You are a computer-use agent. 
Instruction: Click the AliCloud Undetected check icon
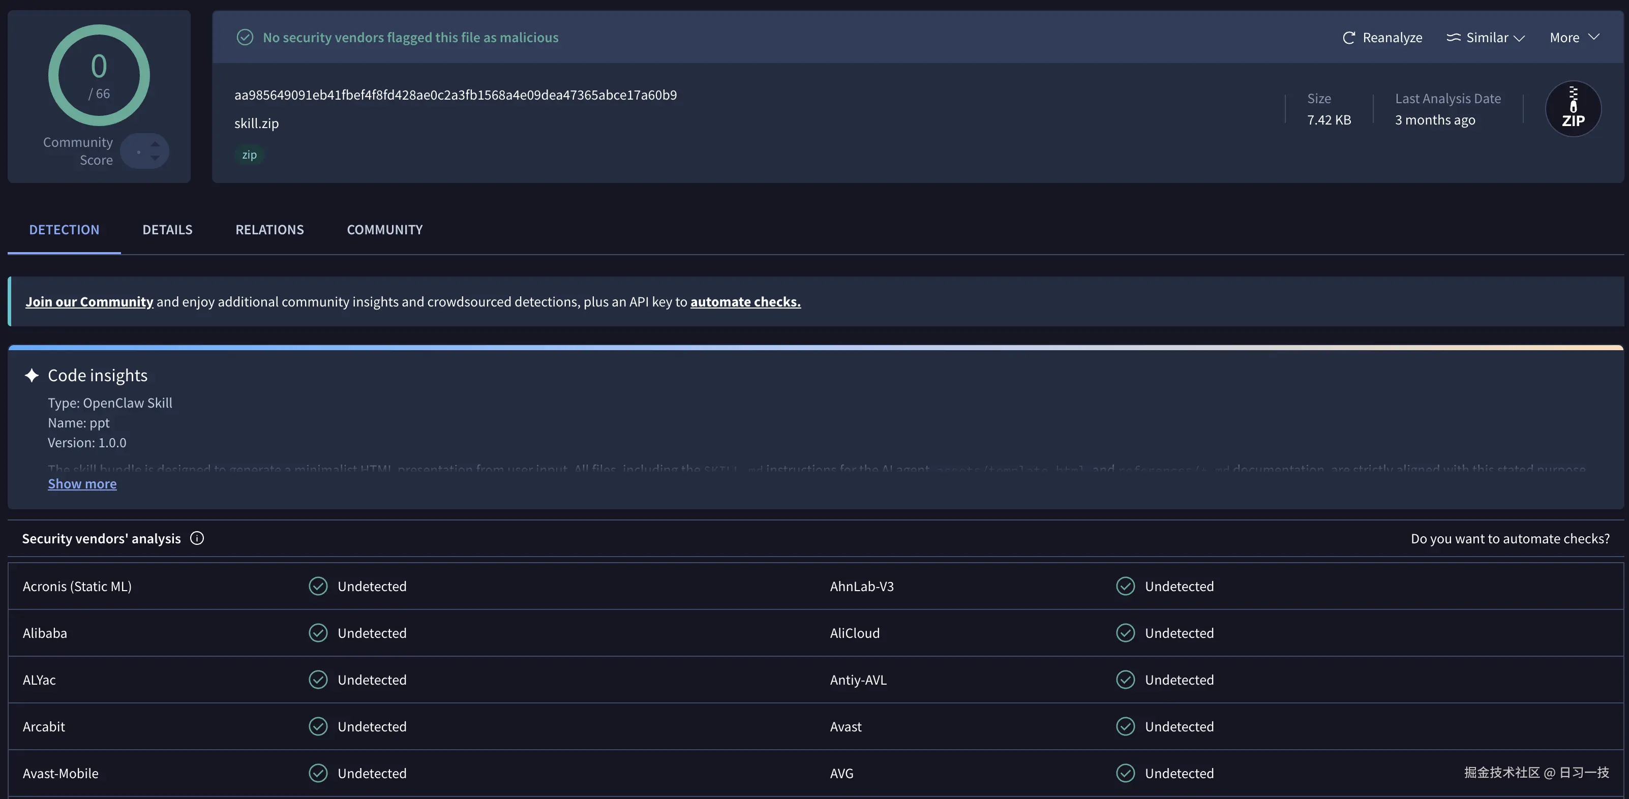(x=1126, y=633)
